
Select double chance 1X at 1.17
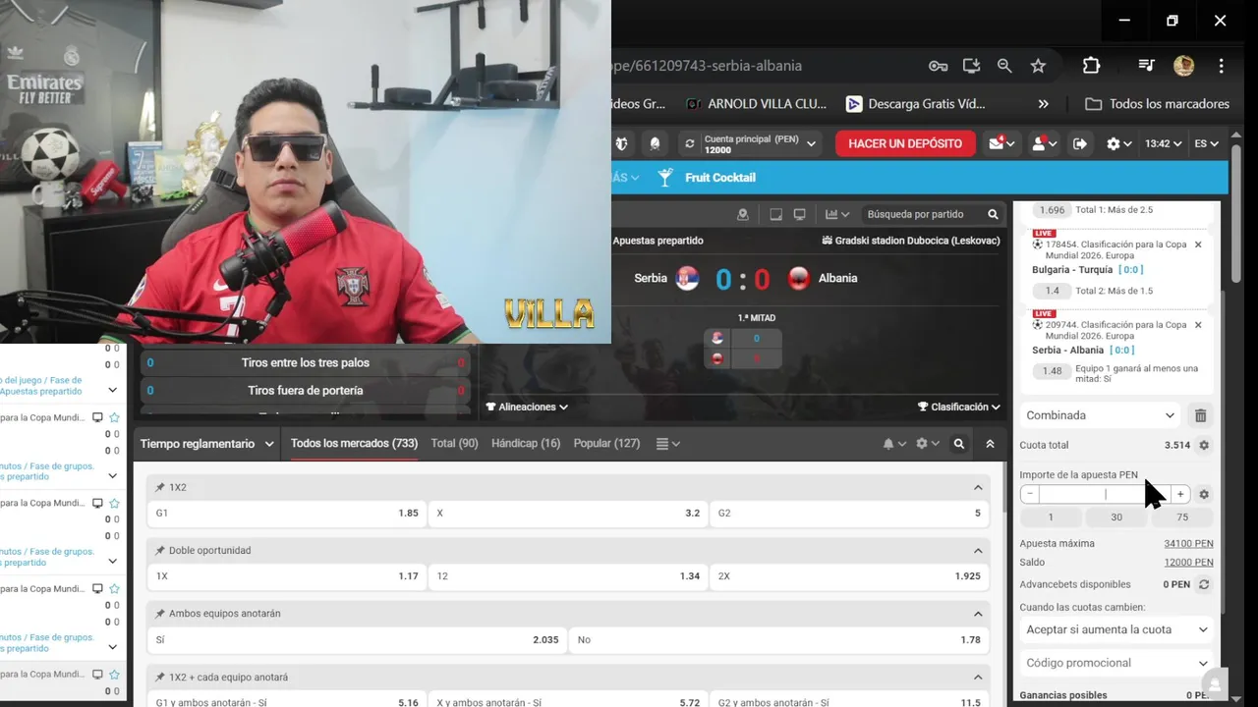pyautogui.click(x=287, y=576)
